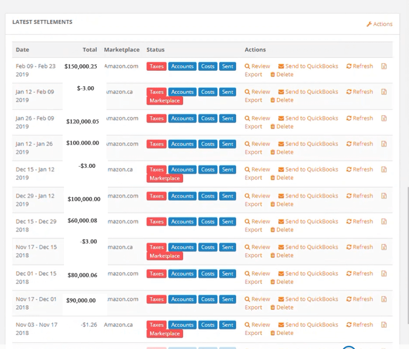This screenshot has height=349, width=409.
Task: Export the Jan 12 - Jan 26 settlement
Action: coord(253,152)
